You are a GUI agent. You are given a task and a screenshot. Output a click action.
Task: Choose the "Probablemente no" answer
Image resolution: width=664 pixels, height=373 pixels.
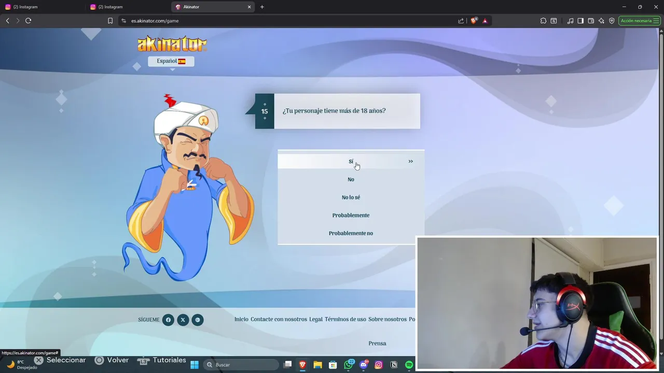[351, 233]
